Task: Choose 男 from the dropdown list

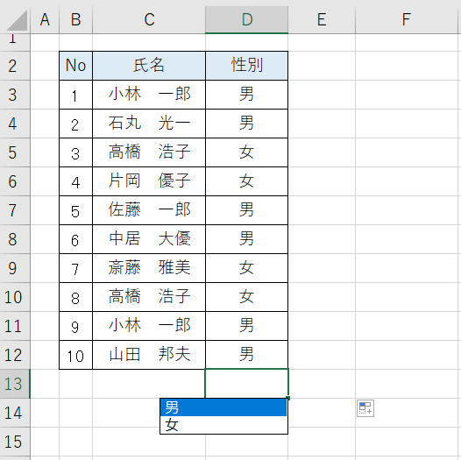Action: [223, 407]
